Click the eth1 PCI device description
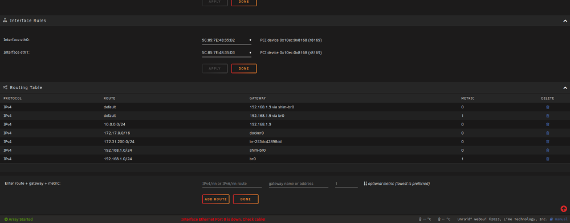Screen dimensions: 570x223 click(291, 52)
